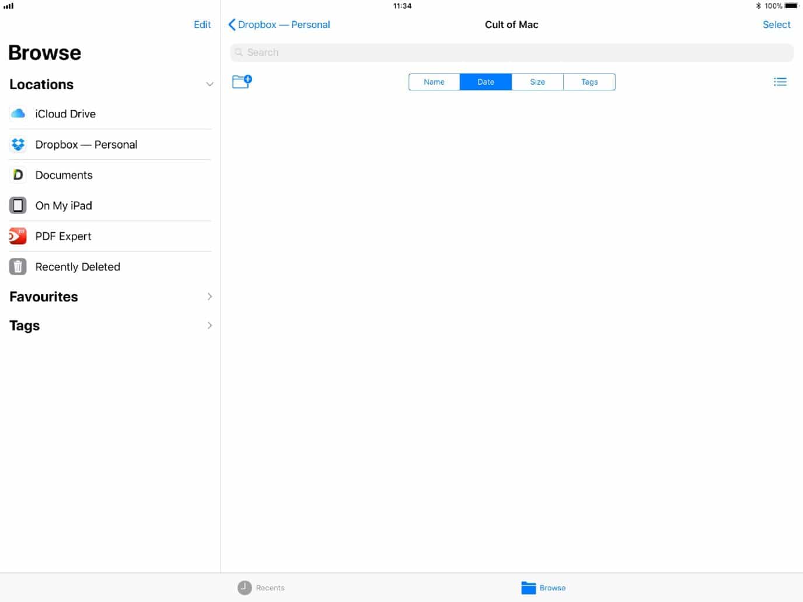Expand the Favourites section
The width and height of the screenshot is (803, 602).
pyautogui.click(x=210, y=296)
